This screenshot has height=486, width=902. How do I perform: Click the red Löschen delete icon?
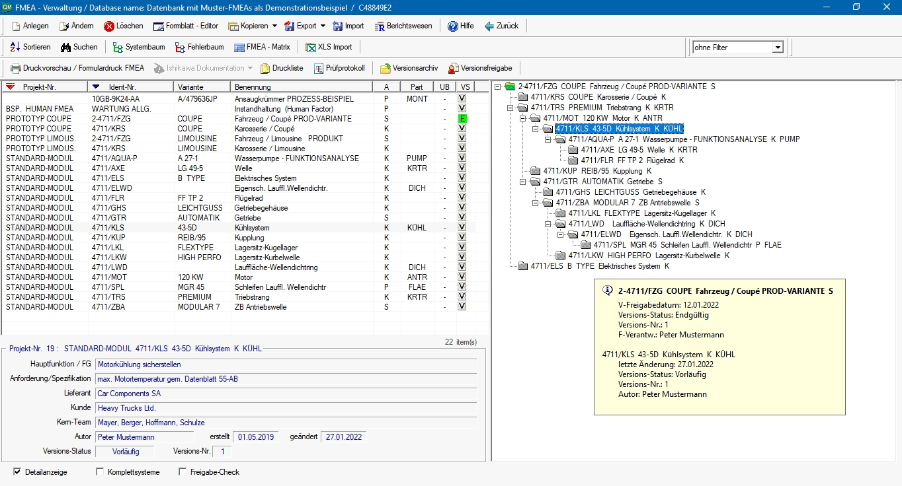click(109, 26)
